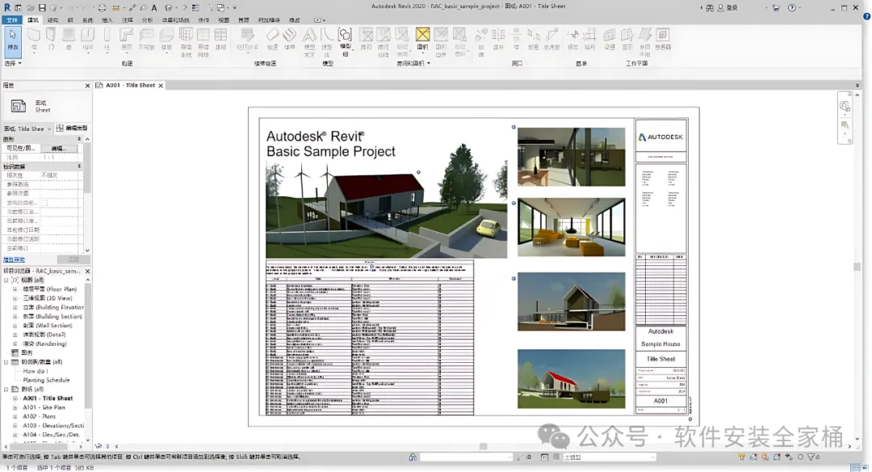This screenshot has width=872, height=472.
Task: Click Save in the quick access toolbar
Action: pyautogui.click(x=42, y=8)
